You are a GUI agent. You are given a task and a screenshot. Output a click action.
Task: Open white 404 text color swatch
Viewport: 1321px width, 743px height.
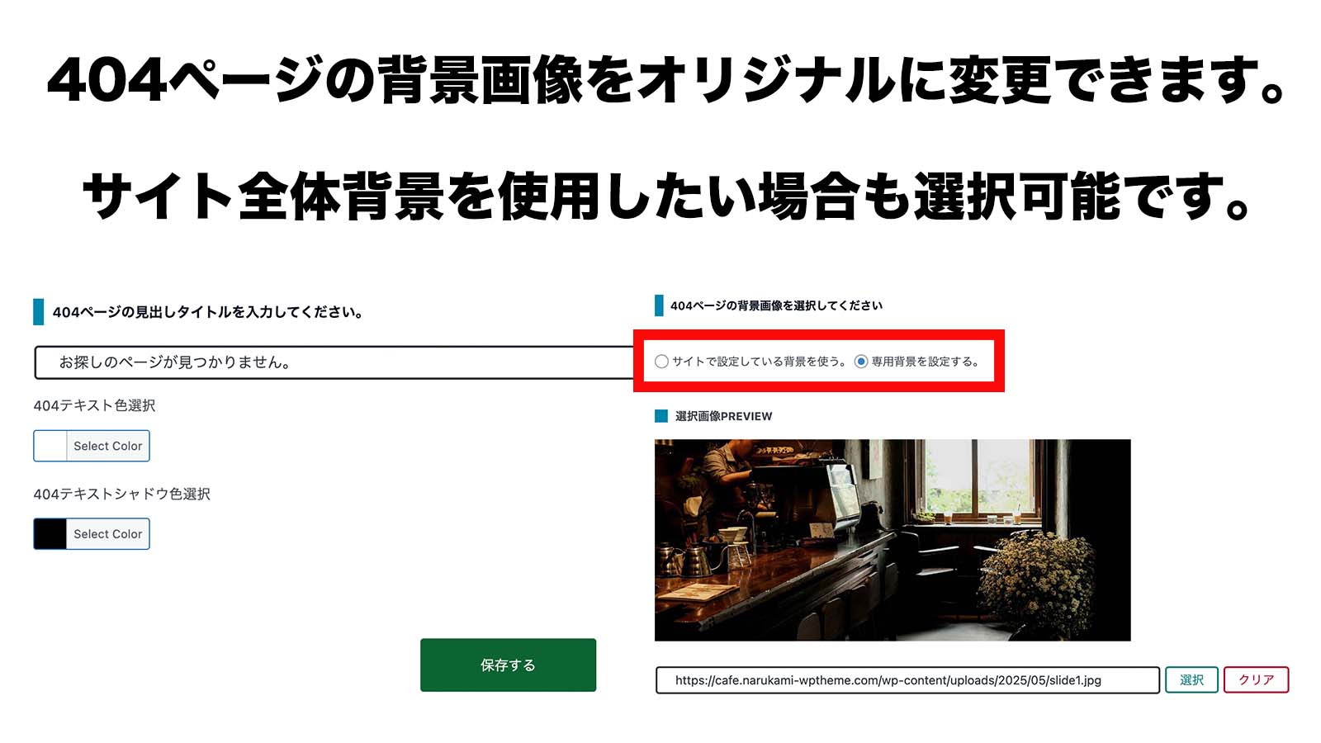(50, 446)
